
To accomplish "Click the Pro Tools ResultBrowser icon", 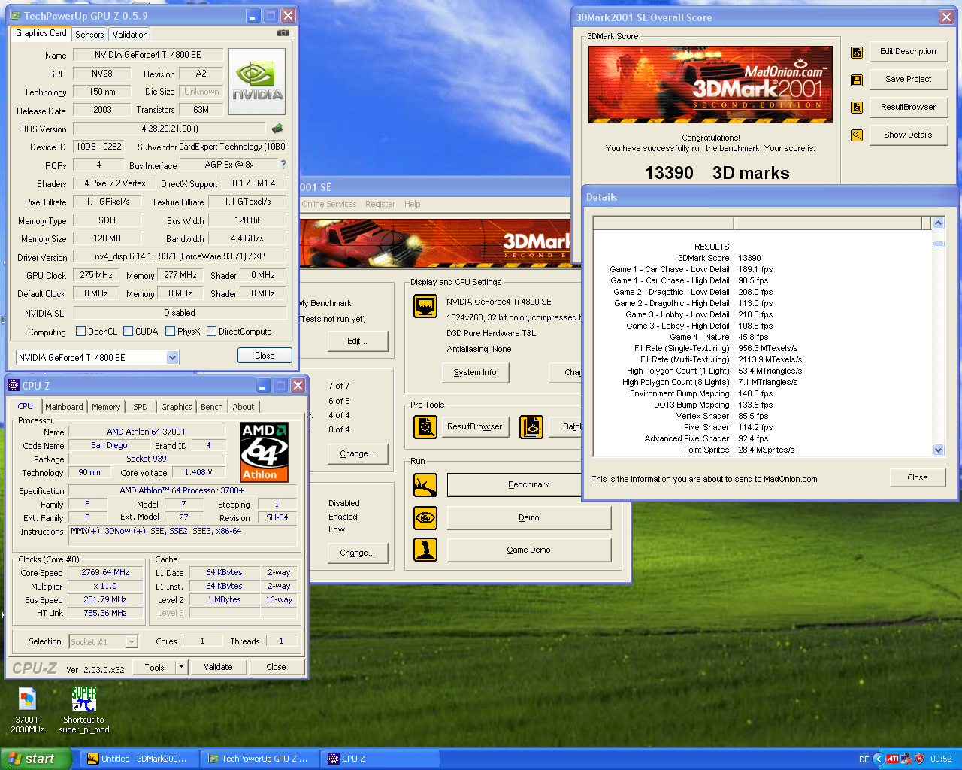I will click(425, 427).
